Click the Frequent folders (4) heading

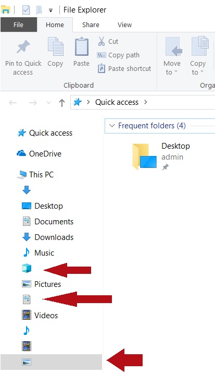tap(152, 126)
